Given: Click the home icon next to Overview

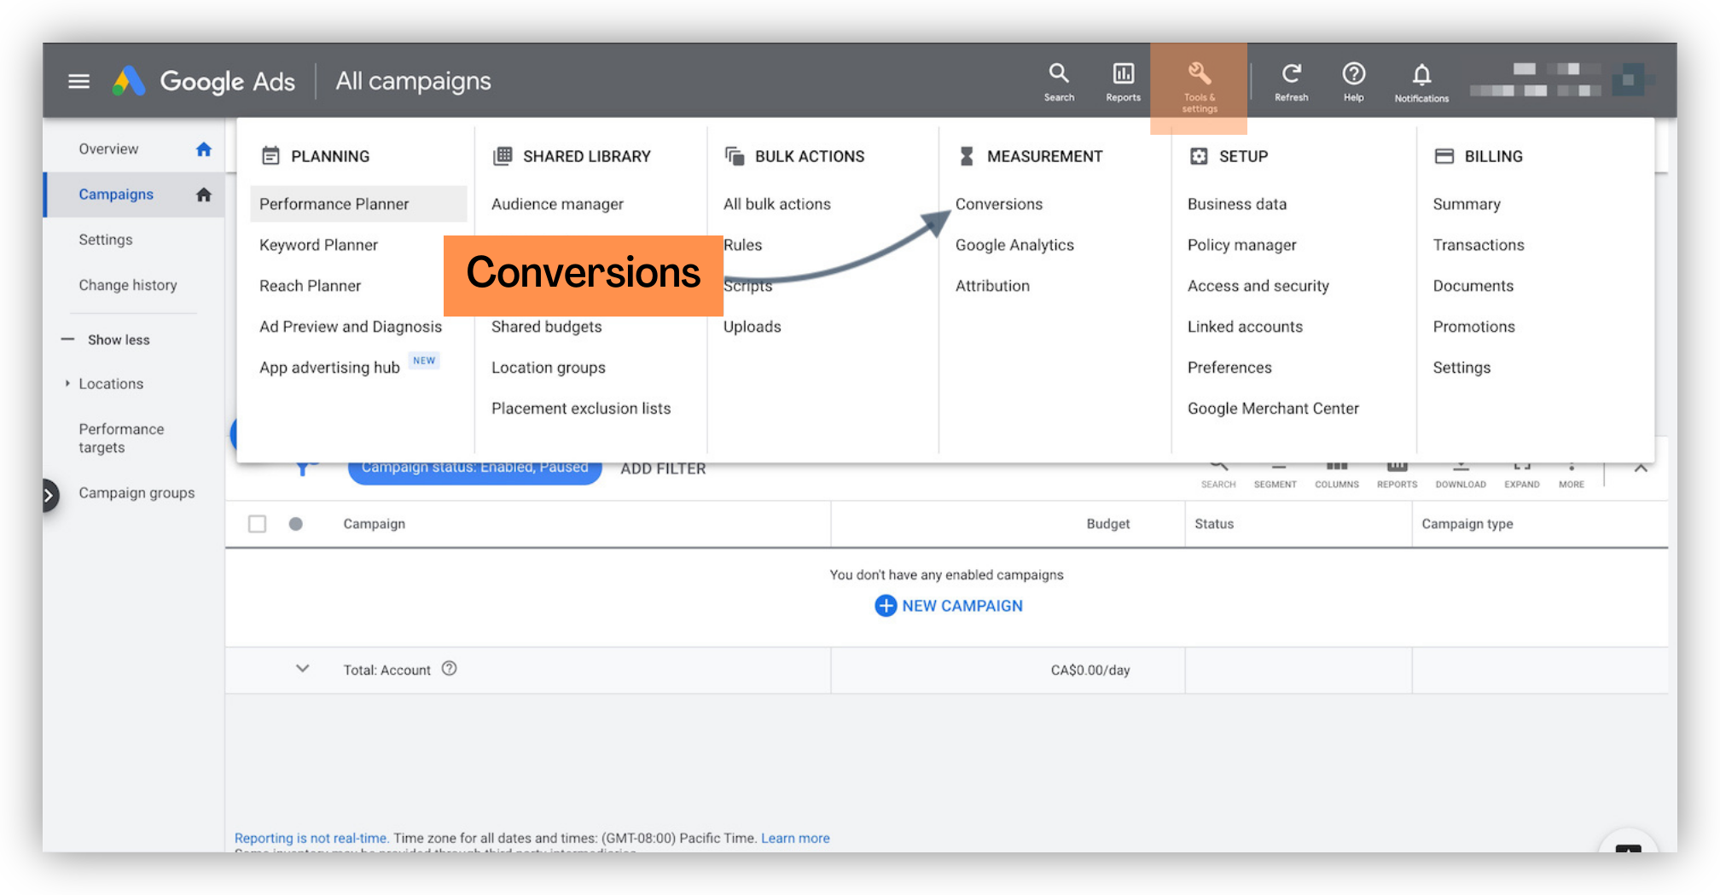Looking at the screenshot, I should tap(203, 149).
